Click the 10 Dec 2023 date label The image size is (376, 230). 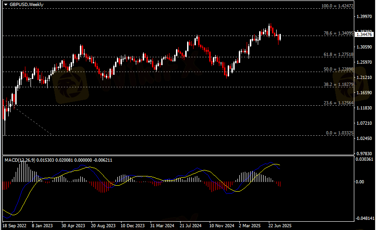133,226
